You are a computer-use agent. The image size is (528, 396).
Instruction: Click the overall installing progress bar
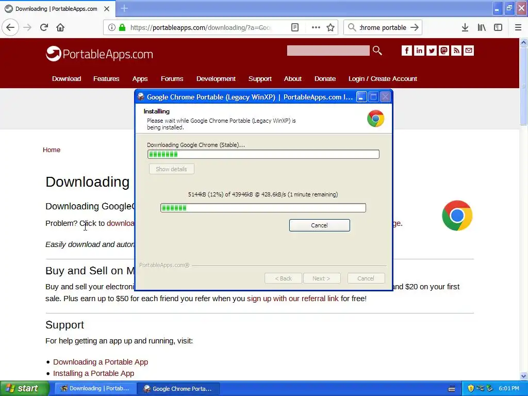[x=263, y=154]
